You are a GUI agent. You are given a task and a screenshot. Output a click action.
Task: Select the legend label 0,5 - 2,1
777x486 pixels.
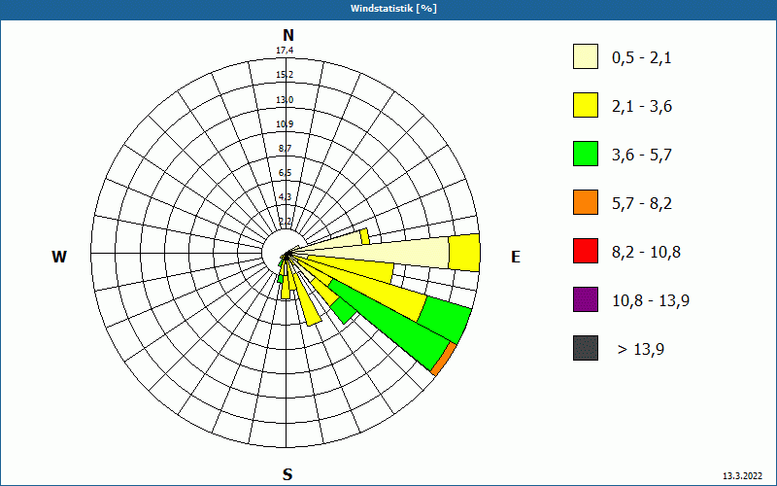[642, 58]
